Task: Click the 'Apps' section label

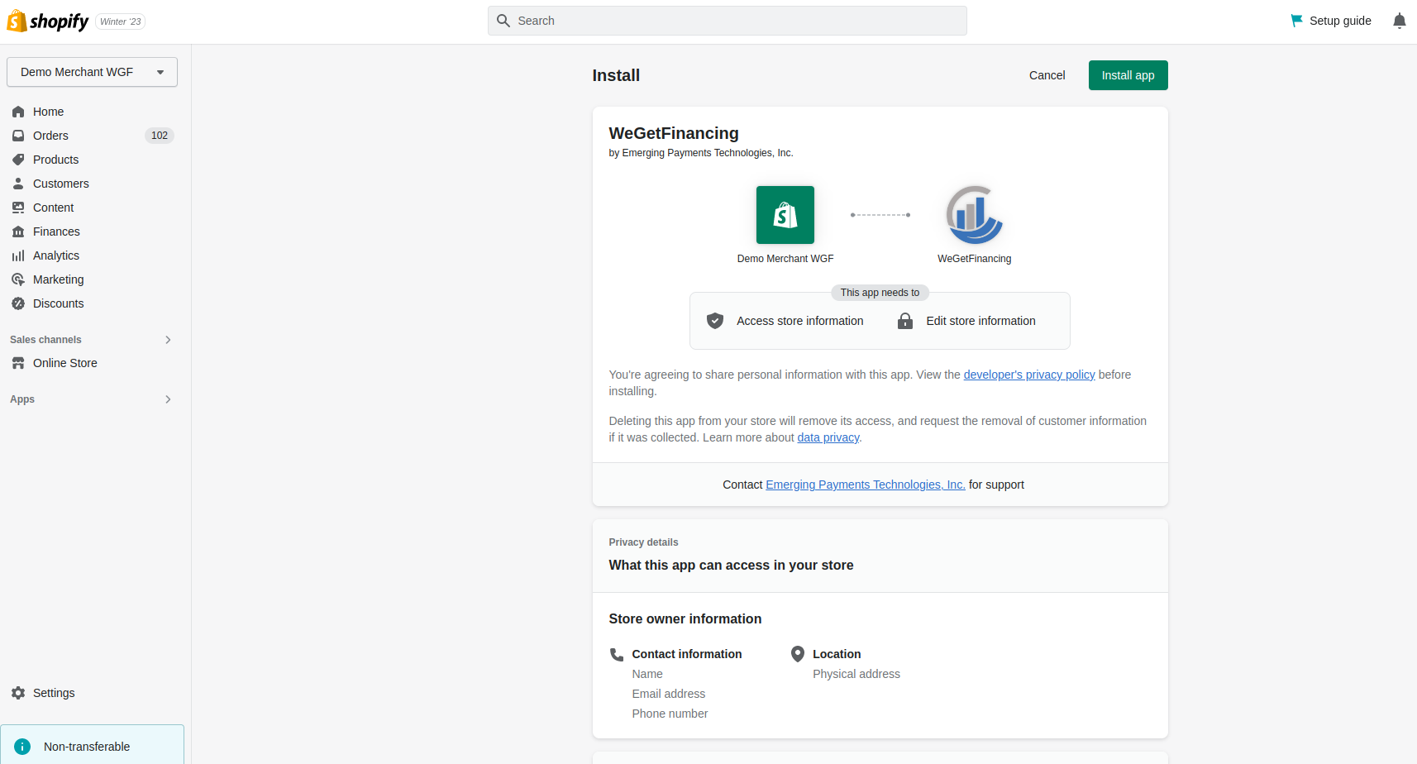Action: 22,399
